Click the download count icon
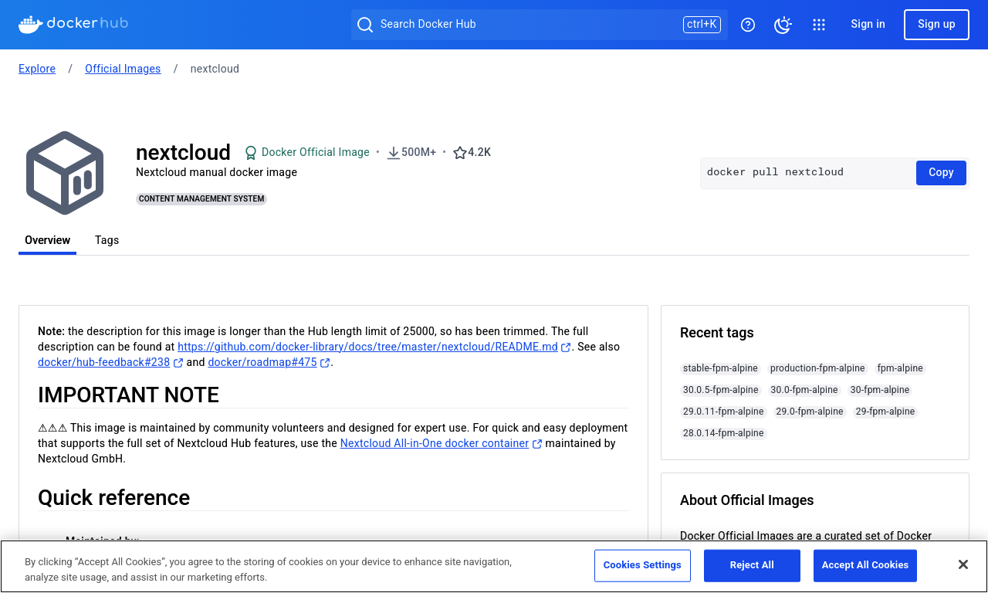Viewport: 988px width, 593px height. pyautogui.click(x=394, y=153)
